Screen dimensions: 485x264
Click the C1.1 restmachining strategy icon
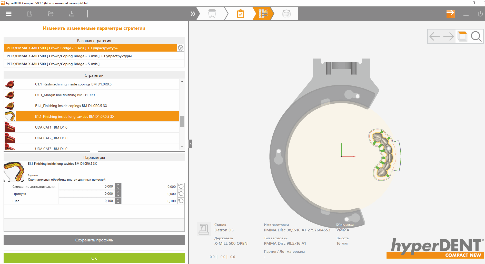(x=10, y=84)
